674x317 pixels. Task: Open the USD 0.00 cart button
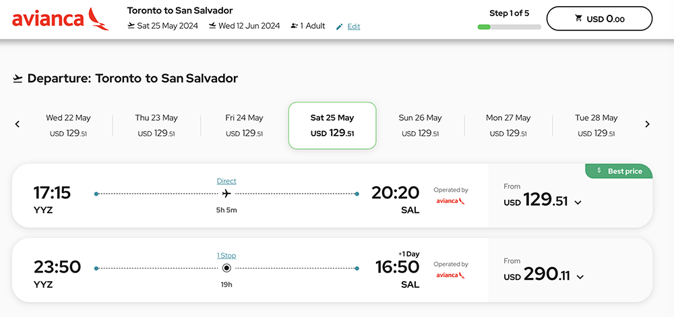coord(599,19)
